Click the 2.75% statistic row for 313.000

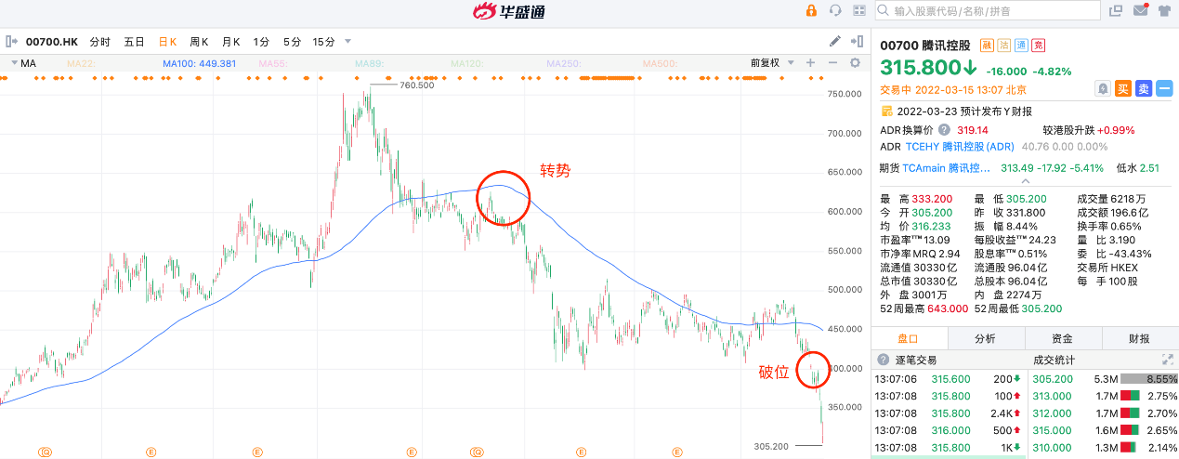point(1103,396)
